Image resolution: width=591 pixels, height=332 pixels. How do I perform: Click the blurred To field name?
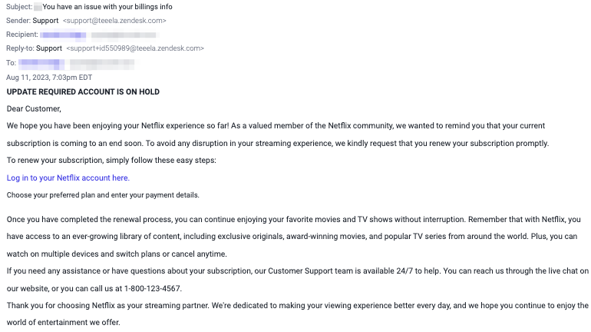pyautogui.click(x=41, y=63)
